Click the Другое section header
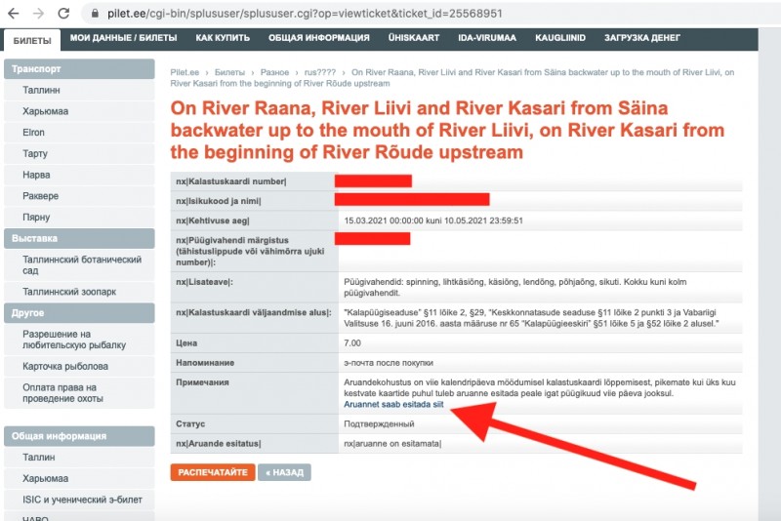 (x=79, y=313)
